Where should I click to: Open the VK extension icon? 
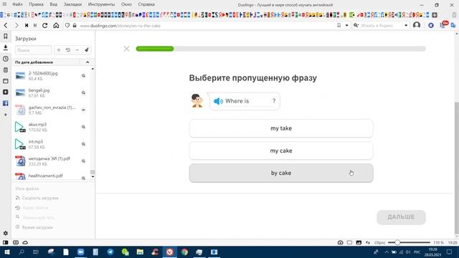click(x=431, y=26)
